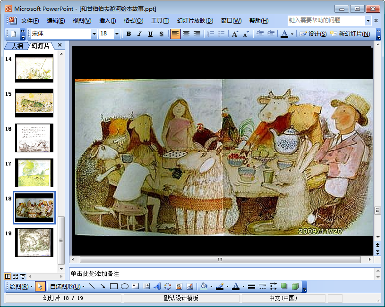Select slide 15 thumbnail

click(x=34, y=103)
